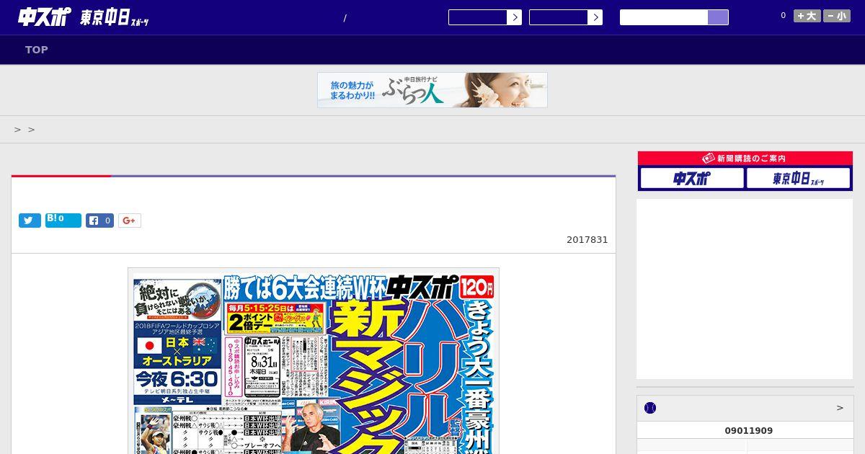865x454 pixels.
Task: Open the ぶらっ人 travel banner ad
Action: click(x=432, y=90)
